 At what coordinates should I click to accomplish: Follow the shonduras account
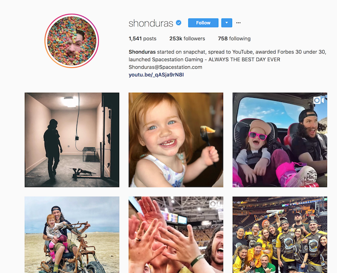tap(203, 23)
